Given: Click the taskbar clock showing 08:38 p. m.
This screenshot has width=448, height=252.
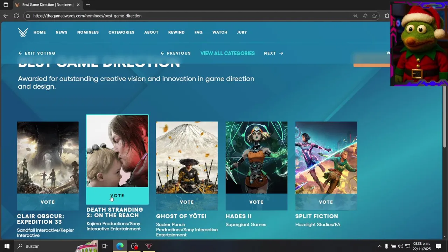Looking at the screenshot, I should tap(422, 246).
